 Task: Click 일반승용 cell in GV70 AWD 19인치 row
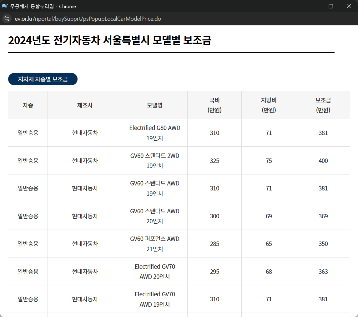click(28, 299)
